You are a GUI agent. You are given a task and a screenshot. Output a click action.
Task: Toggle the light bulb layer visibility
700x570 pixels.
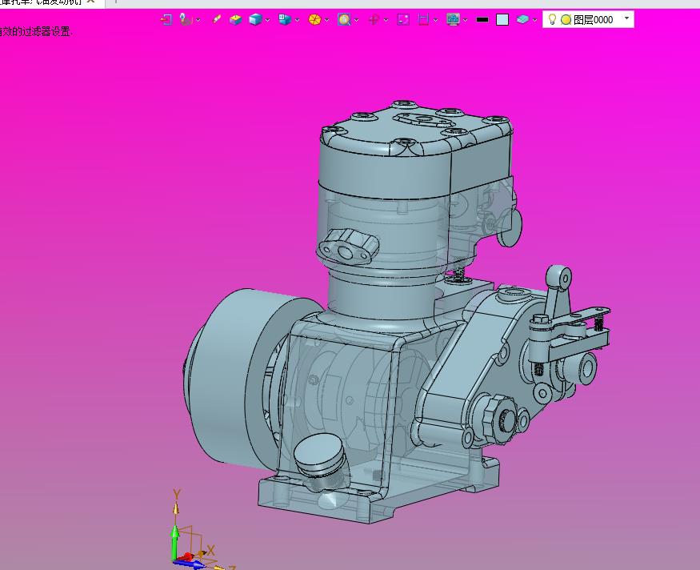pos(552,19)
